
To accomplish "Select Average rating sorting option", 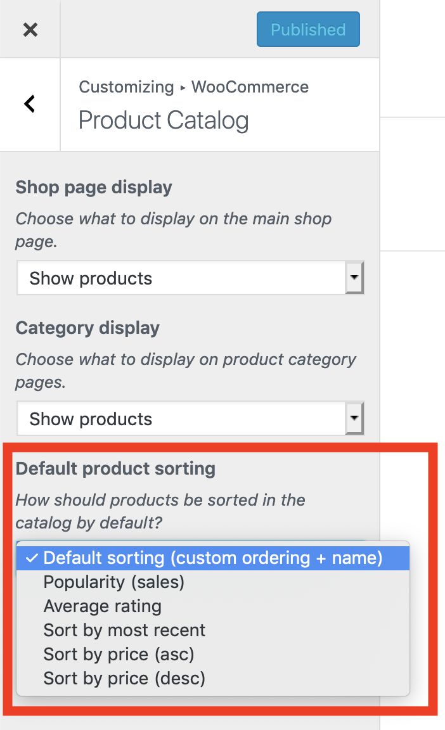I will (102, 606).
